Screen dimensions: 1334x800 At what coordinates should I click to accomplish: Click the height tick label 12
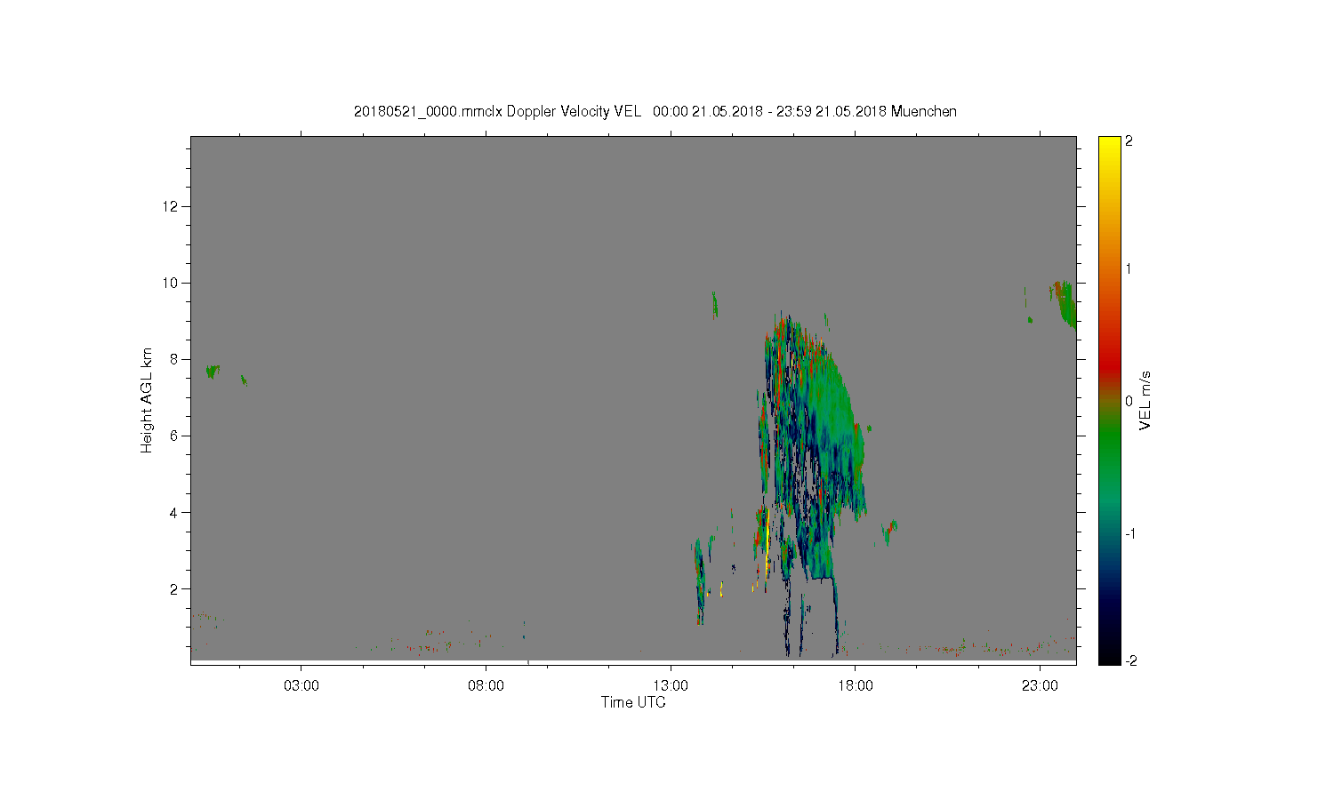172,206
